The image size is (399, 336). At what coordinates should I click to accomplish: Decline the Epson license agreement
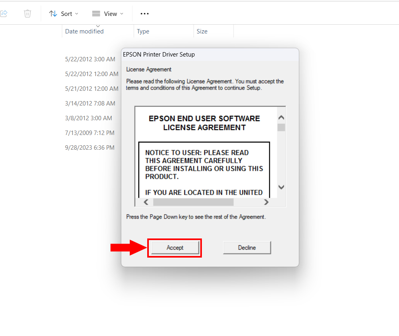click(x=247, y=248)
